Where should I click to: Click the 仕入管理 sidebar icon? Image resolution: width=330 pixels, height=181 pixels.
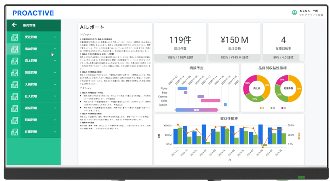tap(14, 97)
